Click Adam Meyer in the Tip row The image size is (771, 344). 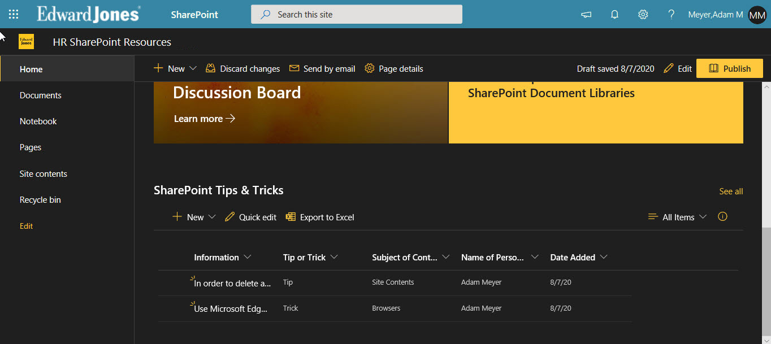(481, 282)
